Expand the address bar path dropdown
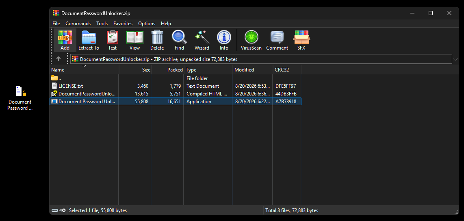This screenshot has width=464, height=221. pyautogui.click(x=455, y=59)
